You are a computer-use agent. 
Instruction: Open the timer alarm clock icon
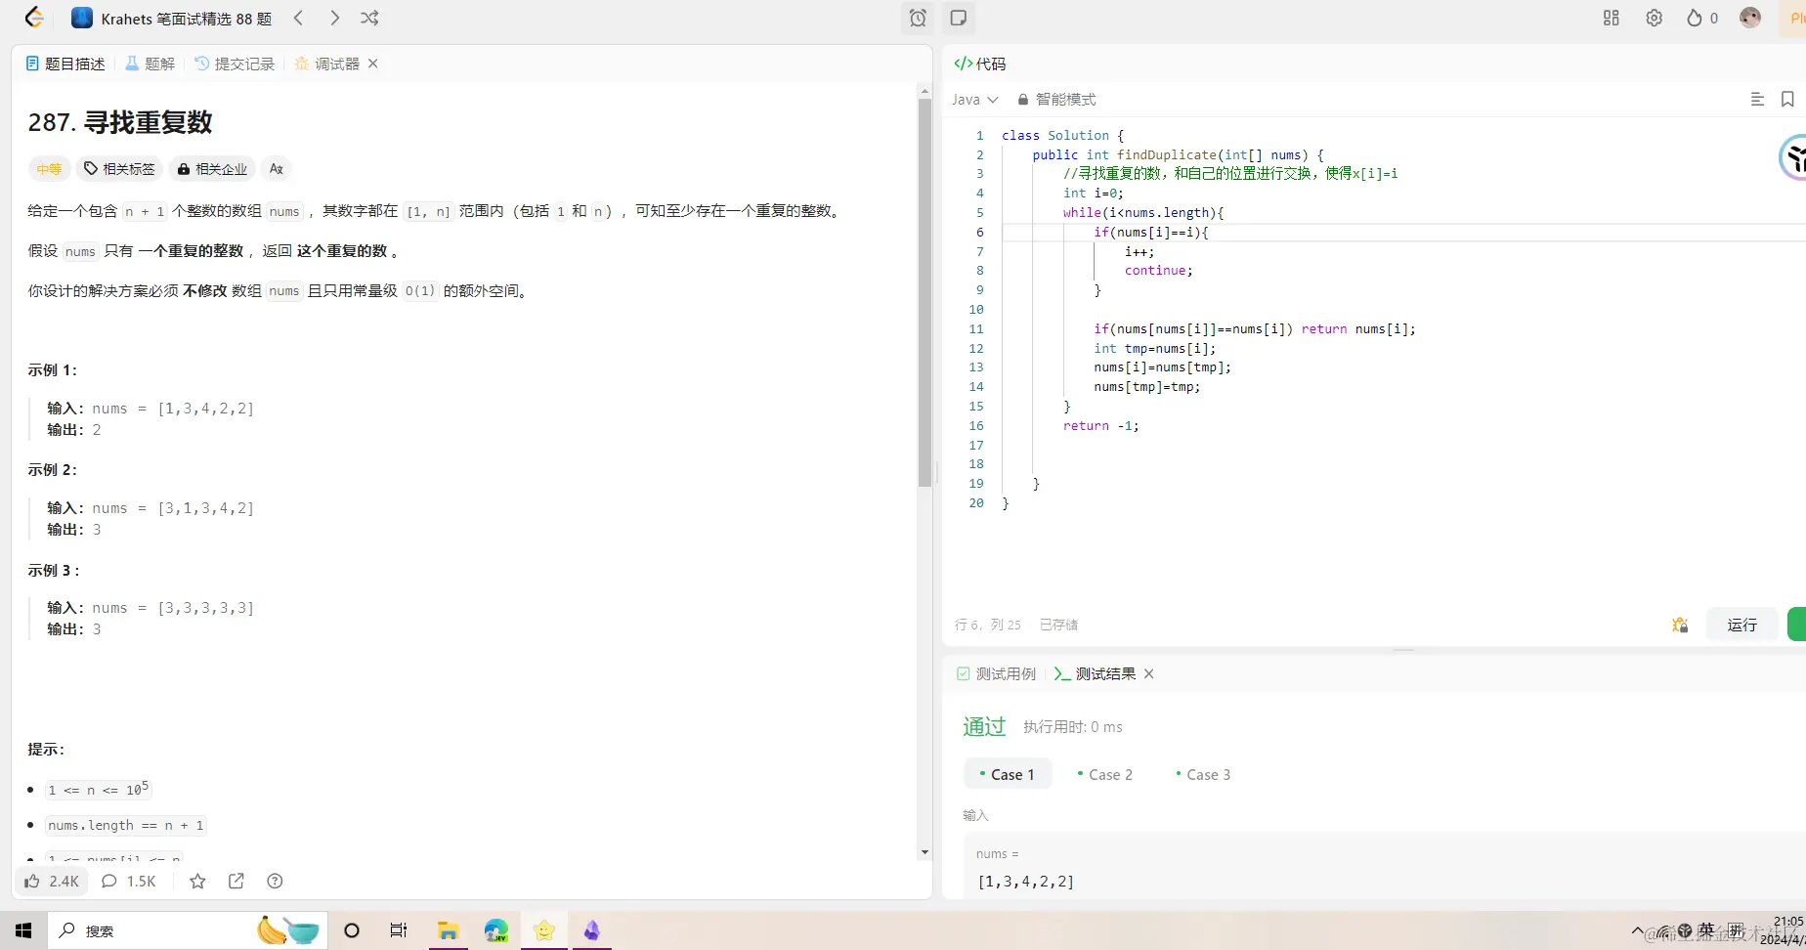pyautogui.click(x=918, y=18)
